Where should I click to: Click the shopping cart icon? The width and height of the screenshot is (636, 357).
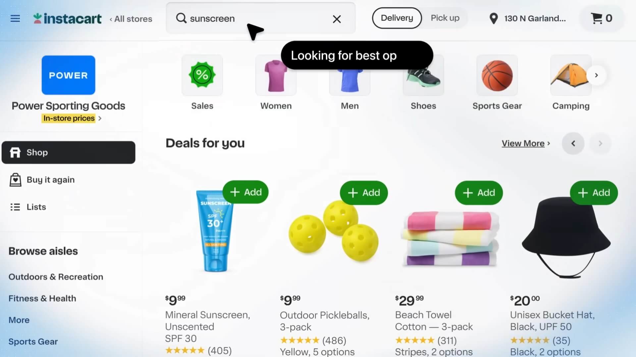click(x=597, y=19)
